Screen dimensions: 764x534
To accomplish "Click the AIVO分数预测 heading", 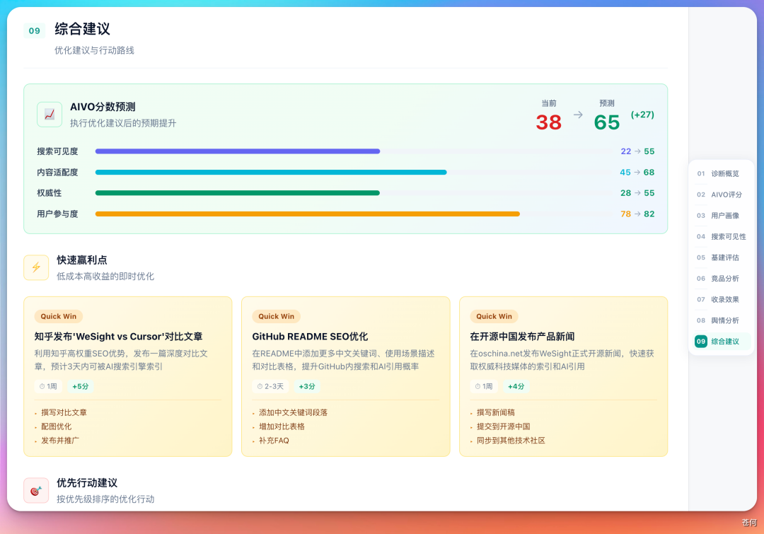I will [x=103, y=108].
